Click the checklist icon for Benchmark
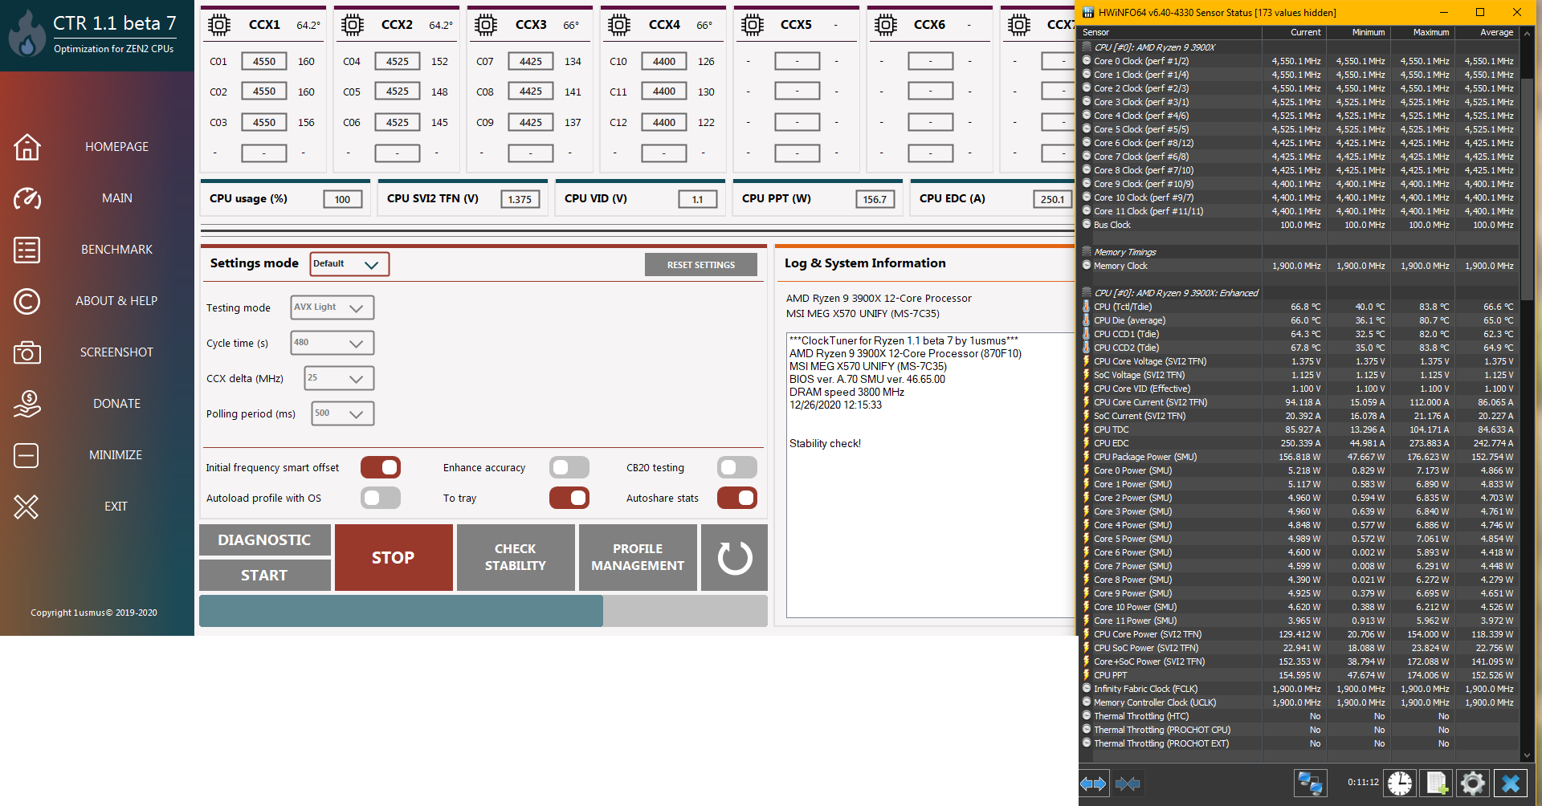The image size is (1542, 806). (27, 250)
